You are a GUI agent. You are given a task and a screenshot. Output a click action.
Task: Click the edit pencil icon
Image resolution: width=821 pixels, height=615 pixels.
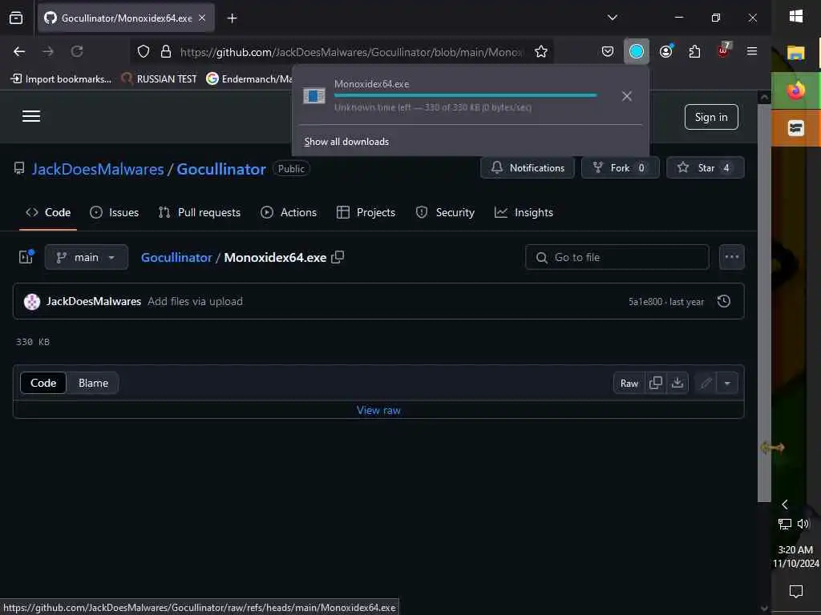(x=706, y=384)
